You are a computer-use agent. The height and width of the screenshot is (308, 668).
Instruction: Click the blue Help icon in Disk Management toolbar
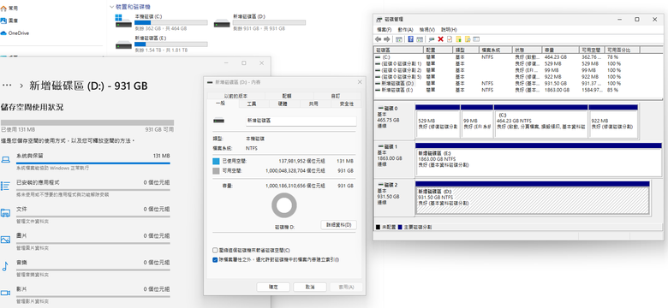411,39
